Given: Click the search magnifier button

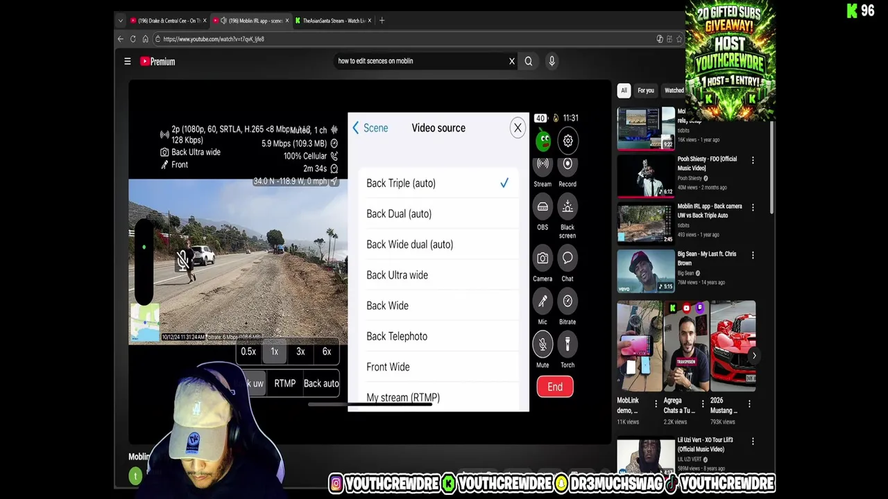Looking at the screenshot, I should point(529,61).
